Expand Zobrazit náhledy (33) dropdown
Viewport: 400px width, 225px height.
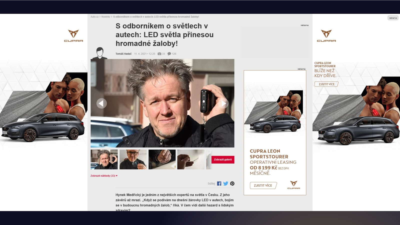click(104, 176)
